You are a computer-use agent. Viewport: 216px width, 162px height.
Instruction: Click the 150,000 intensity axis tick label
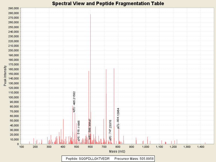13,74
